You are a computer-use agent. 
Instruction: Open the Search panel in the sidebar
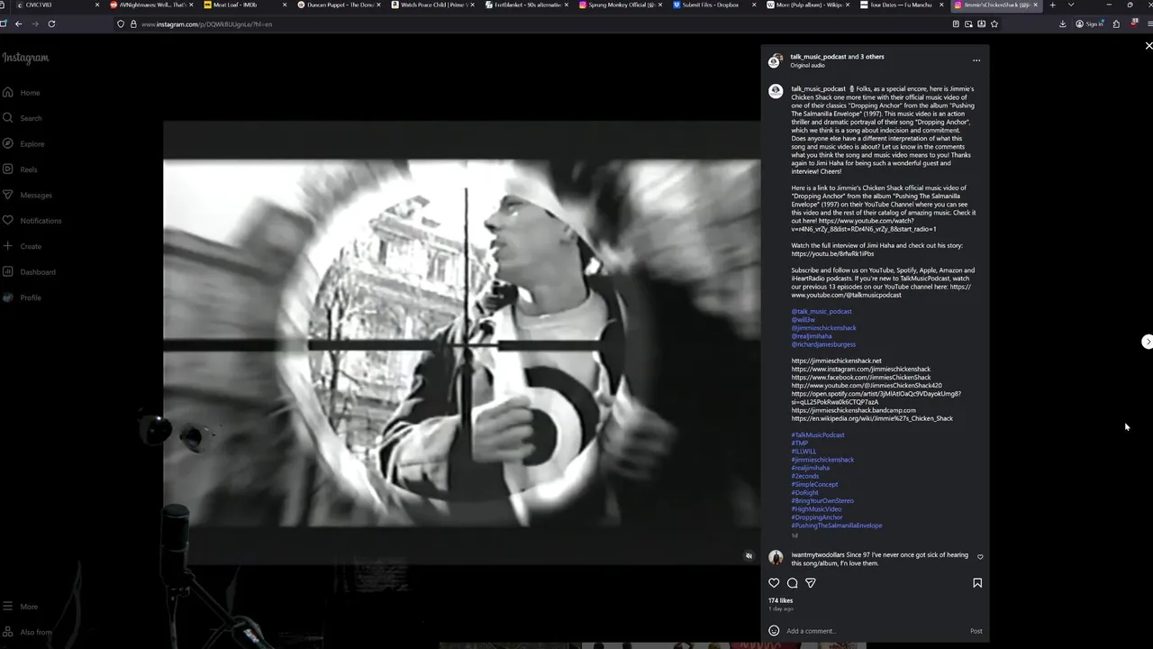pyautogui.click(x=22, y=118)
